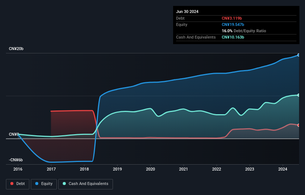Click the tooltip Equity row label
This screenshot has height=195, width=305.
[x=182, y=24]
